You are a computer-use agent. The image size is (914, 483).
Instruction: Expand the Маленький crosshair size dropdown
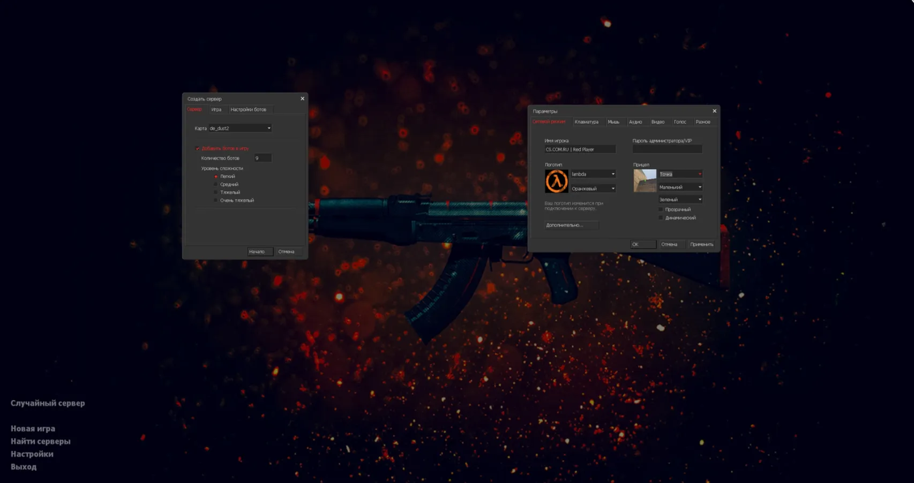[x=680, y=187]
